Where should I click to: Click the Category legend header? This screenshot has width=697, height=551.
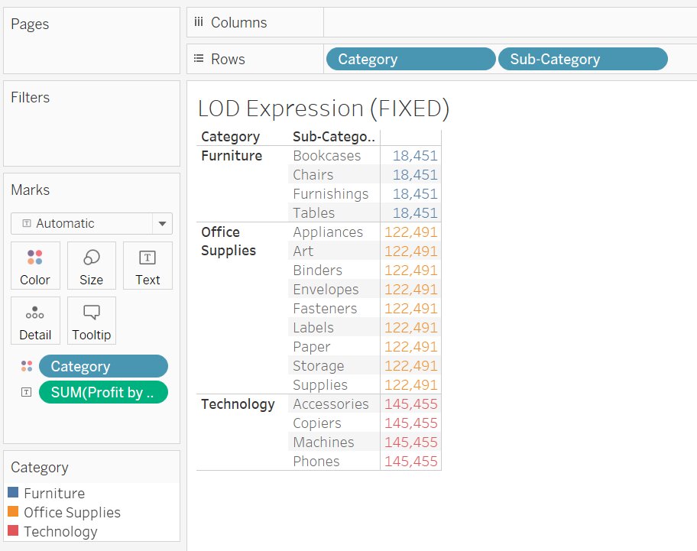click(x=40, y=467)
